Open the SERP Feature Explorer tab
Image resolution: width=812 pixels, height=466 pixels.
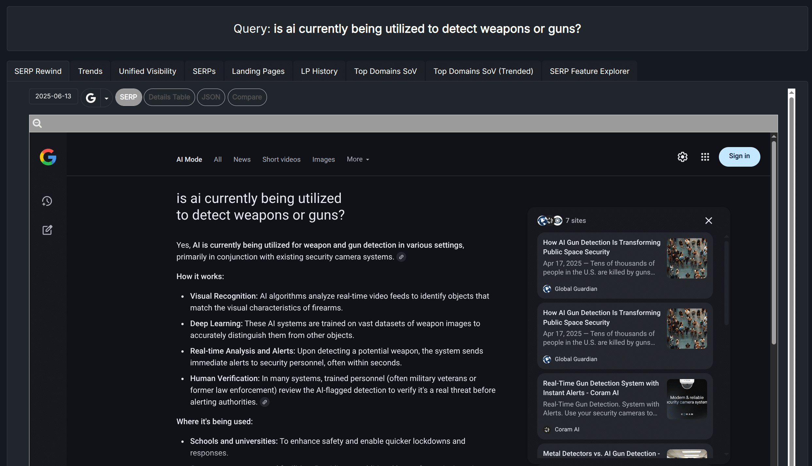[589, 71]
